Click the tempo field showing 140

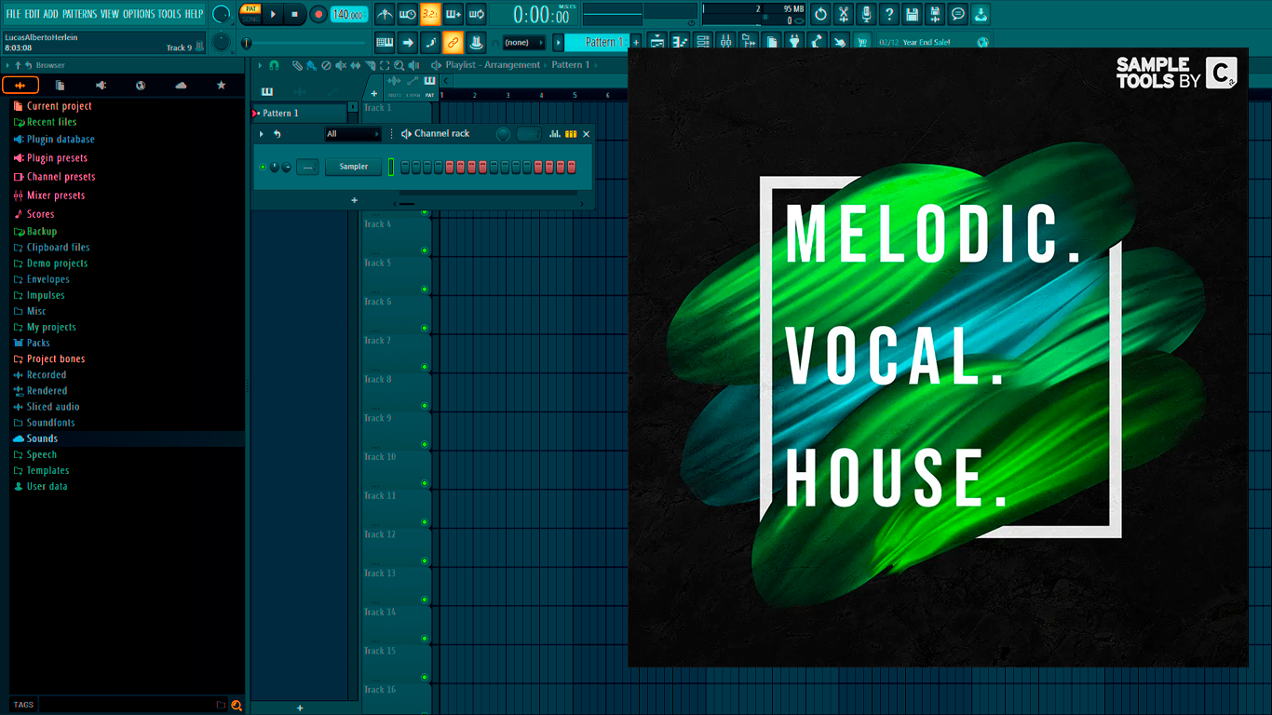(348, 14)
